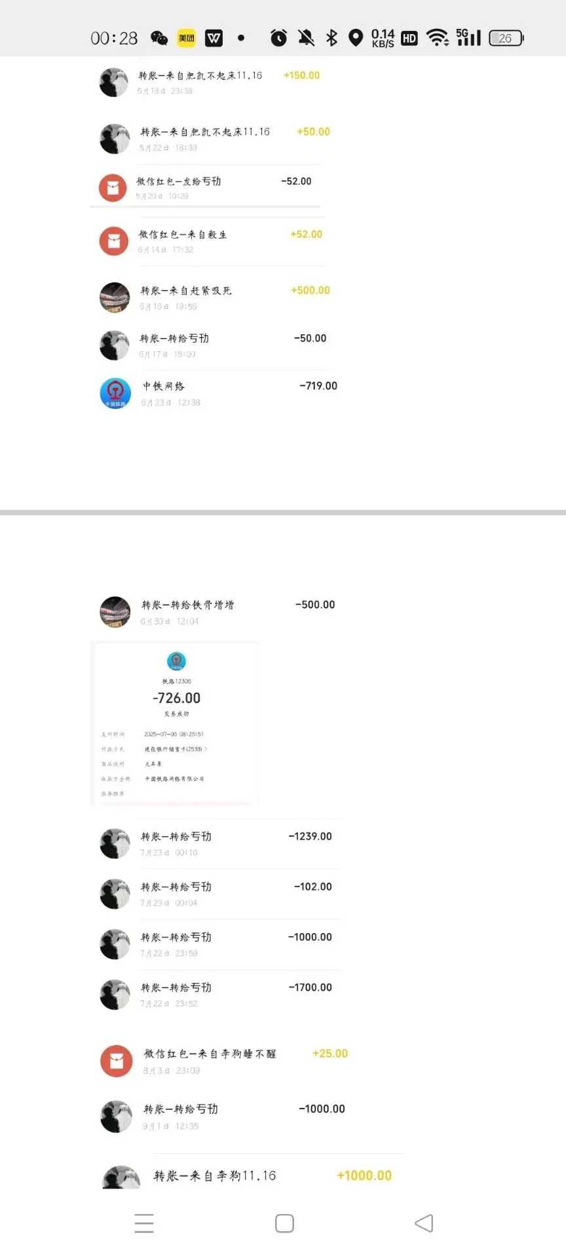
Task: Open the 铁路12306 -726.00 receipt card
Action: (176, 724)
